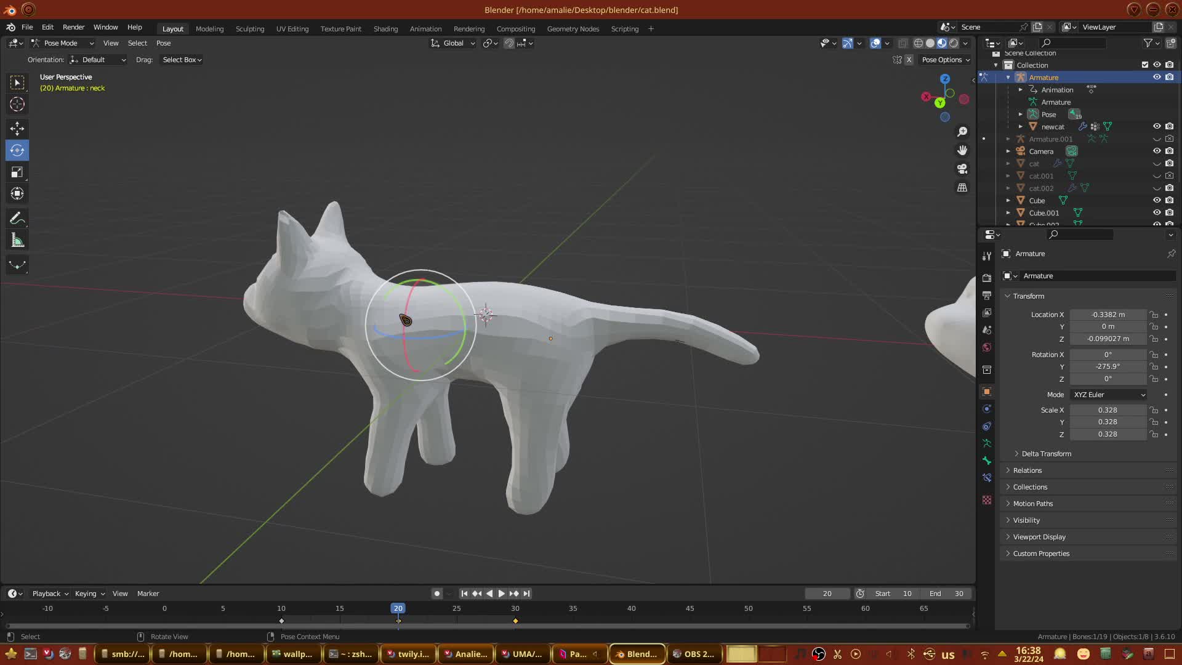Hide the Camera object in outliner
This screenshot has height=665, width=1182.
click(x=1157, y=151)
